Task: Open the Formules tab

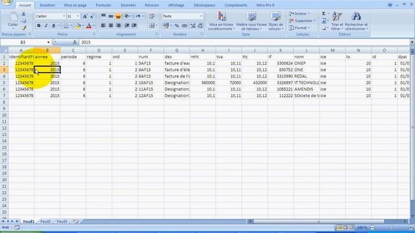Action: tap(103, 5)
